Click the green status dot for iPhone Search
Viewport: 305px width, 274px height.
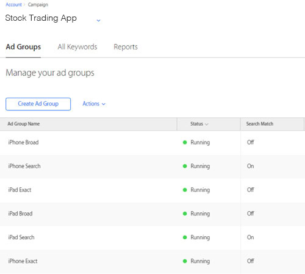(185, 166)
